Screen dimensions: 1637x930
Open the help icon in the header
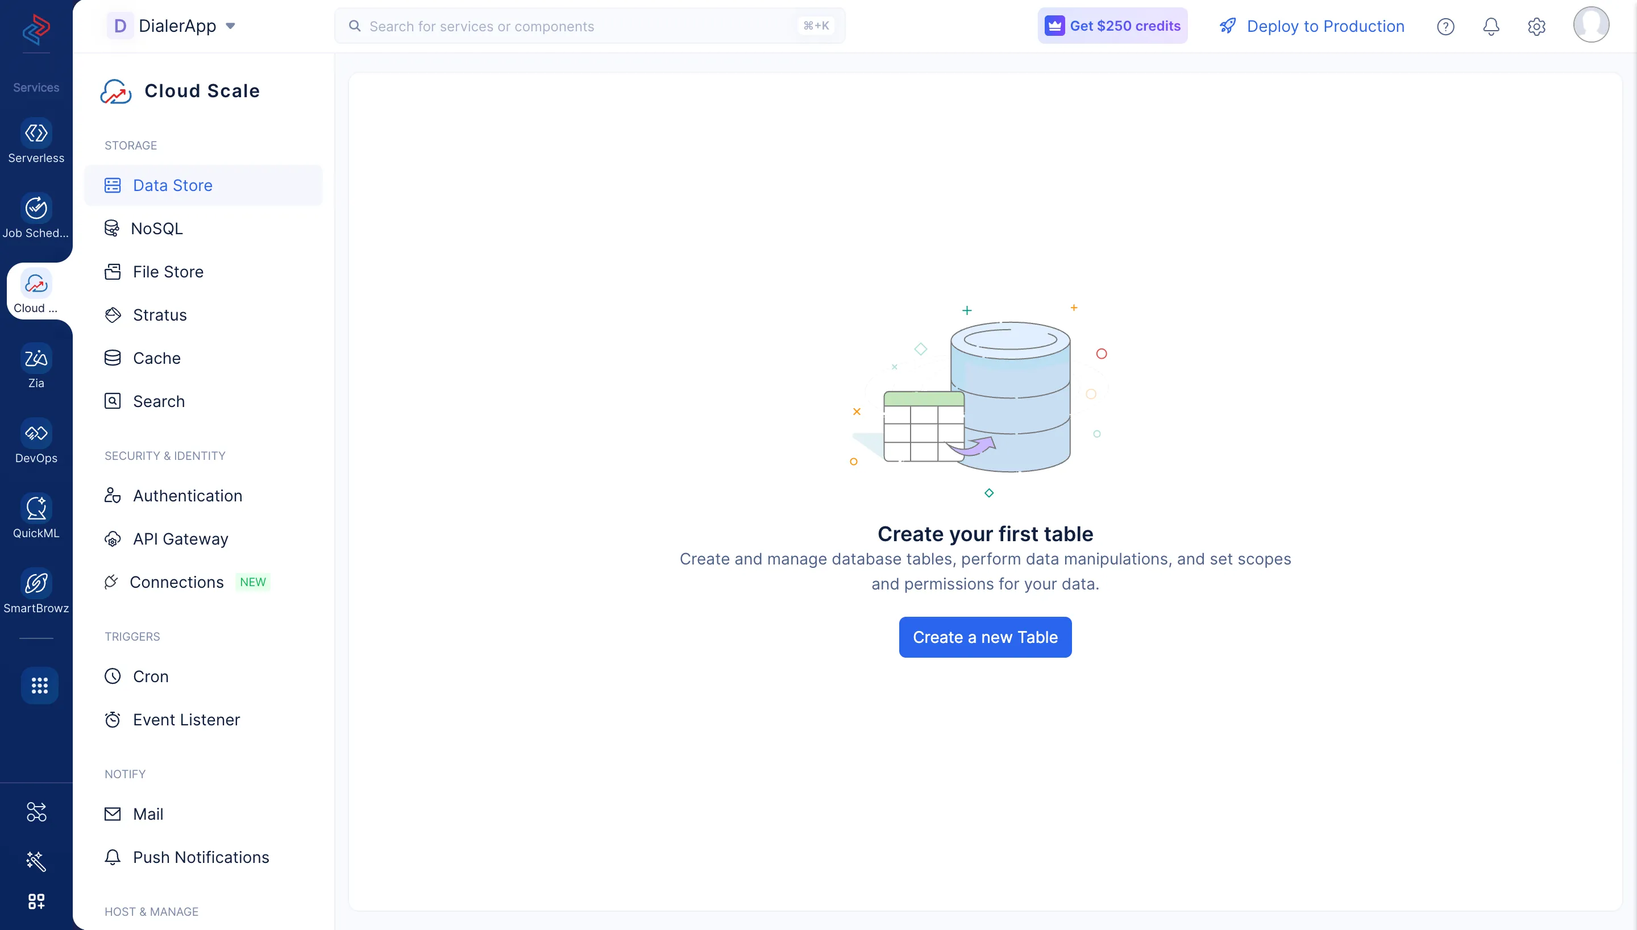[x=1445, y=26]
